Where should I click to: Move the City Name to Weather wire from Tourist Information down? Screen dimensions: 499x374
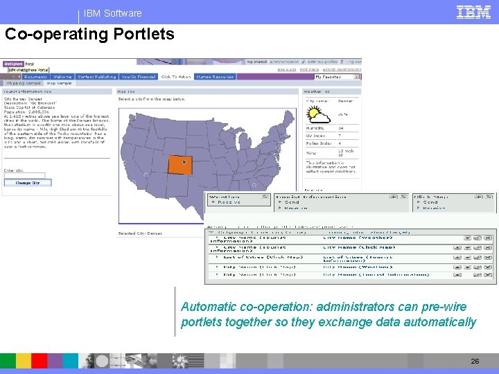[467, 238]
